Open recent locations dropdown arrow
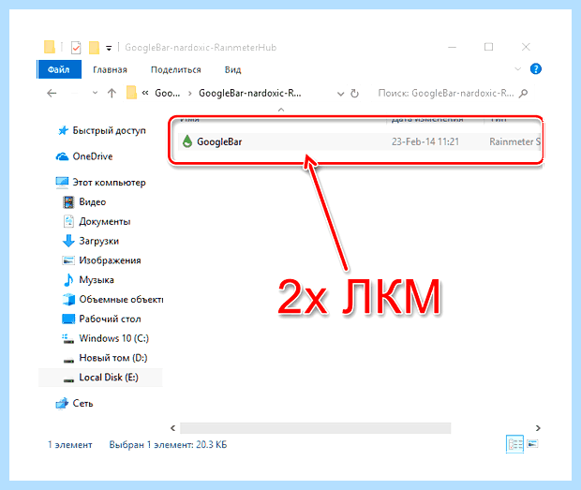This screenshot has height=490, width=581. point(95,93)
